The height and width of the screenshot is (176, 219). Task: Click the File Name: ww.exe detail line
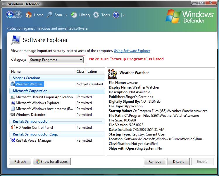point(123,83)
